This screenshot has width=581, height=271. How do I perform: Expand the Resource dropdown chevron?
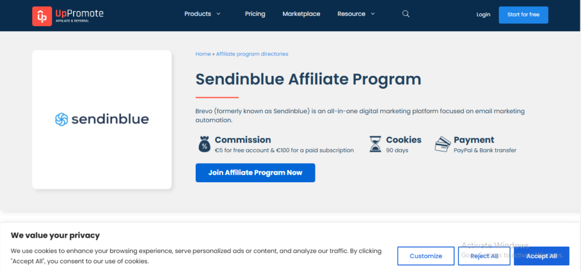click(x=373, y=14)
